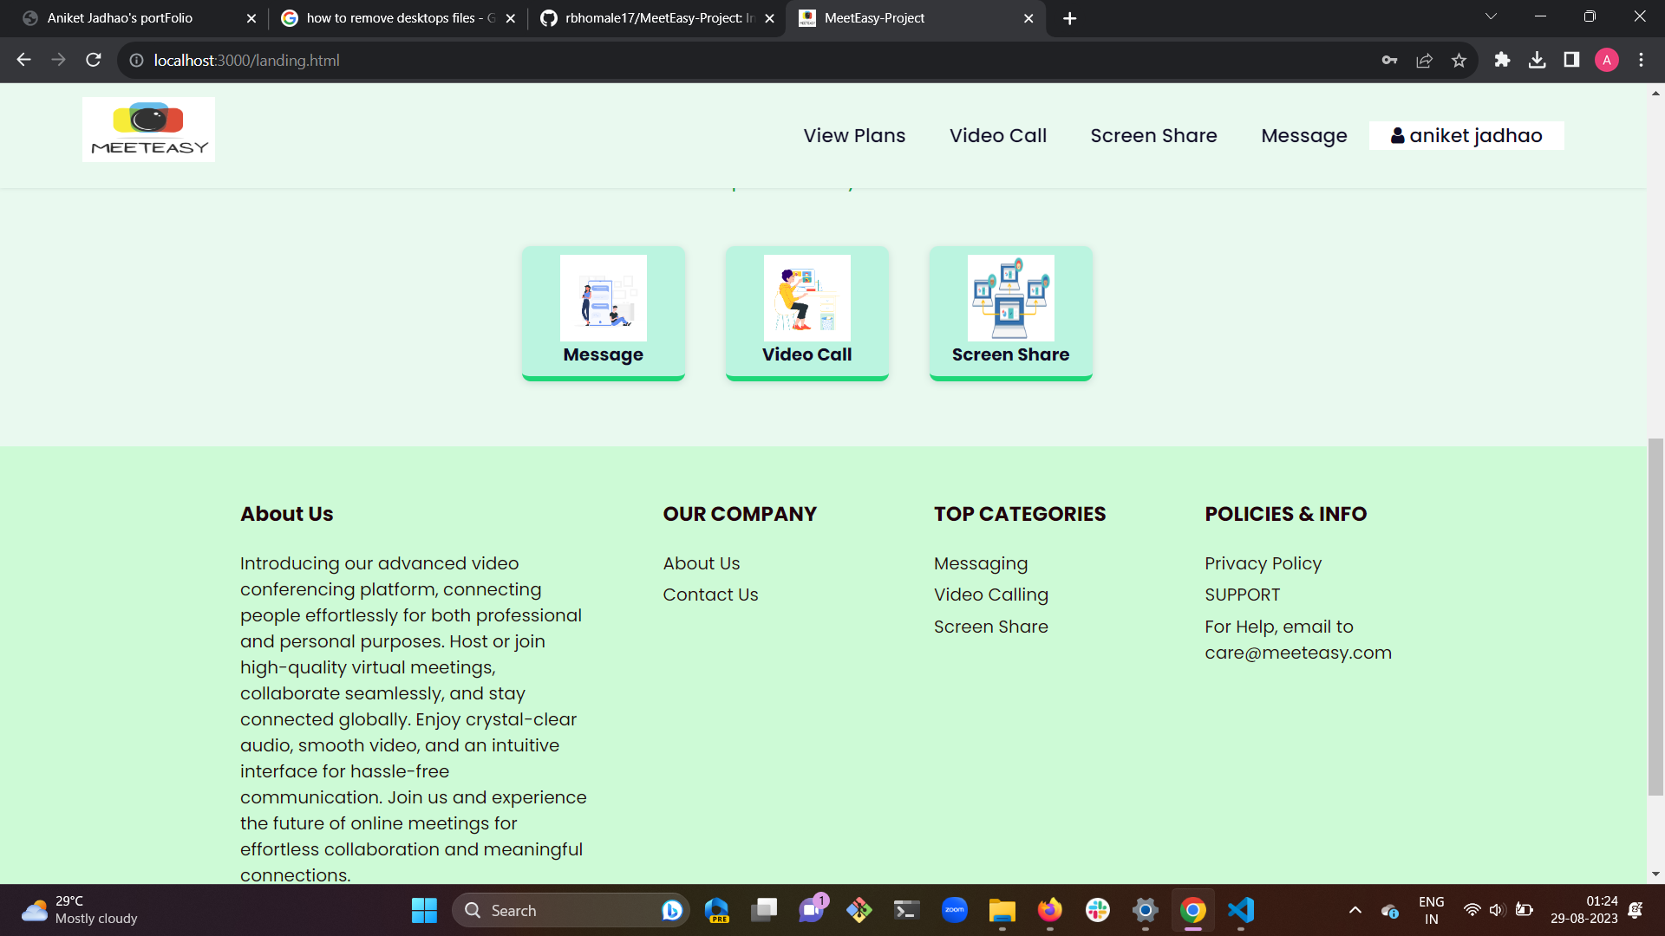Open the Screen Share feature card
The width and height of the screenshot is (1665, 936).
pyautogui.click(x=1010, y=312)
